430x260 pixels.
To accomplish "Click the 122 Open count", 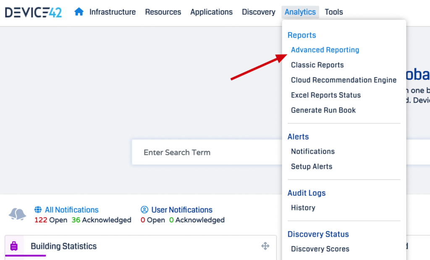I will coord(51,220).
